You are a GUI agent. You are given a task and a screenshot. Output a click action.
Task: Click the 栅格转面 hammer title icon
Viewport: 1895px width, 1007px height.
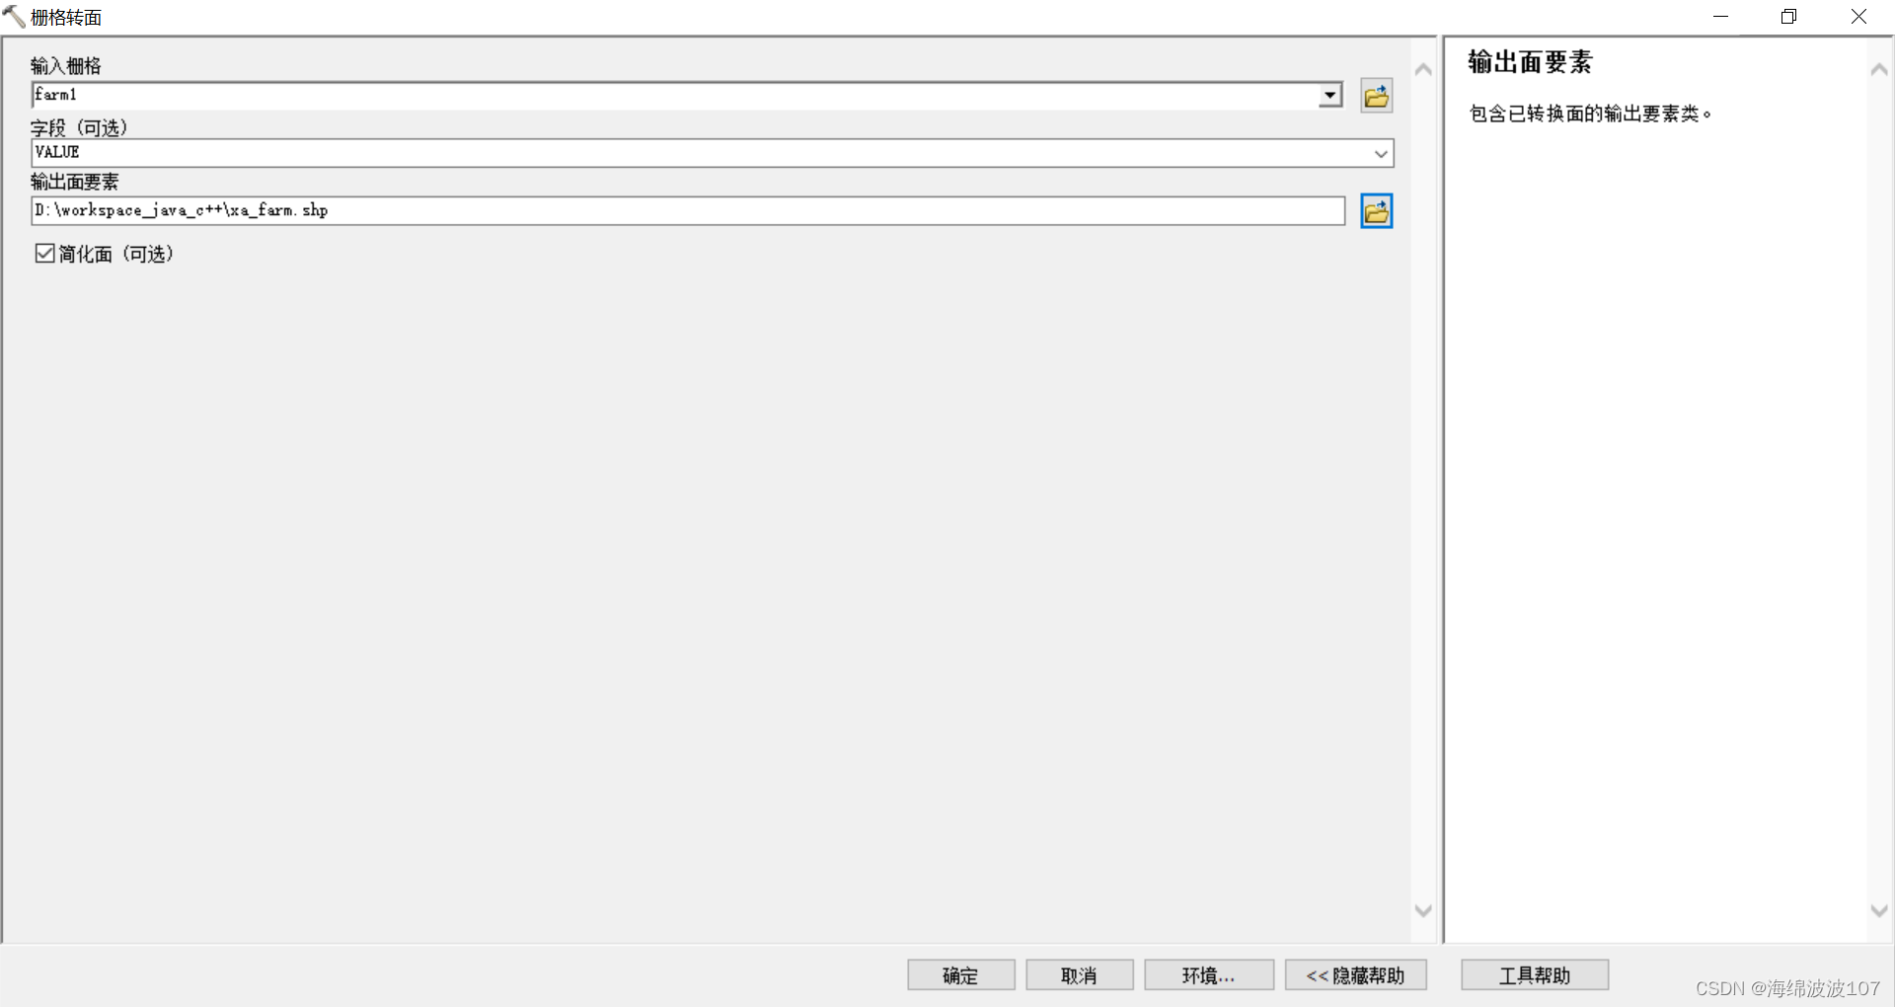coord(14,17)
